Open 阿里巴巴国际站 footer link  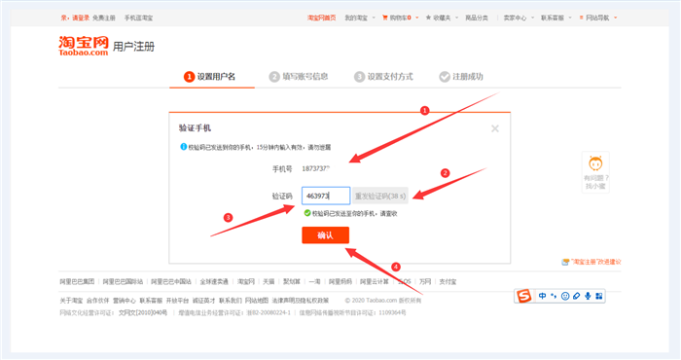123,282
